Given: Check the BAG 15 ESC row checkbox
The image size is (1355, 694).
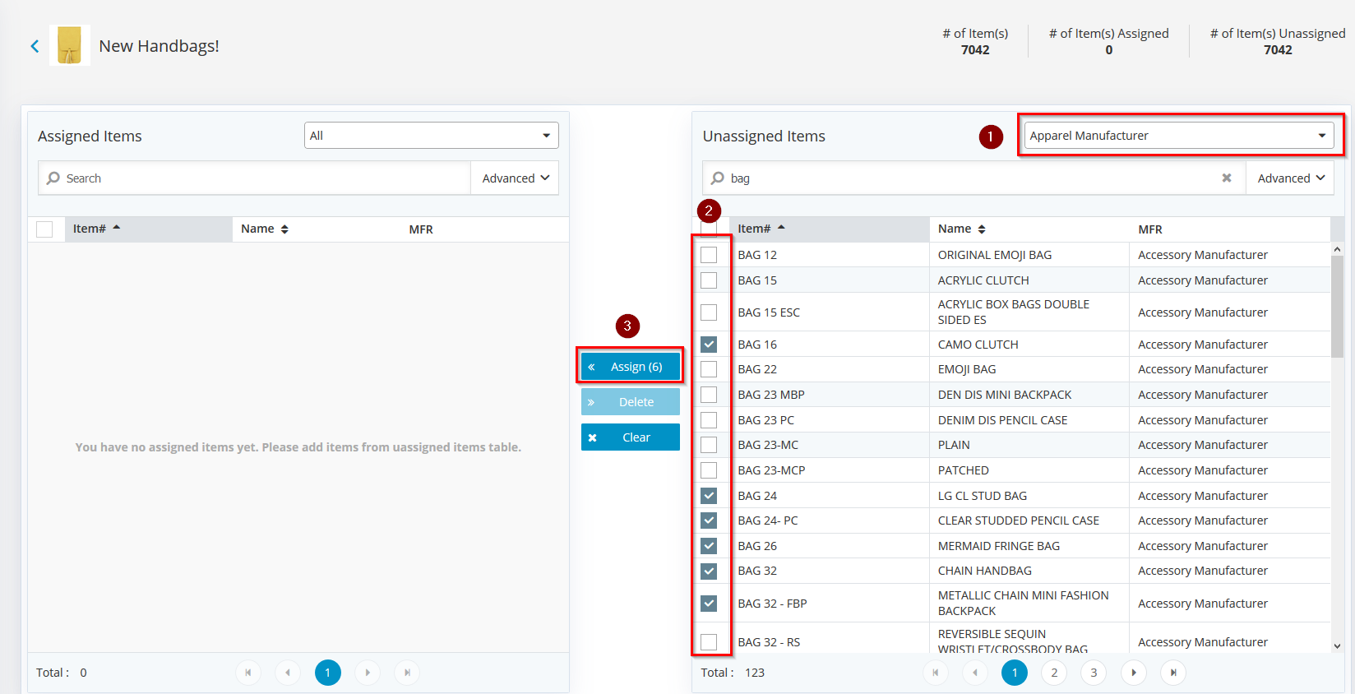Looking at the screenshot, I should pyautogui.click(x=709, y=312).
